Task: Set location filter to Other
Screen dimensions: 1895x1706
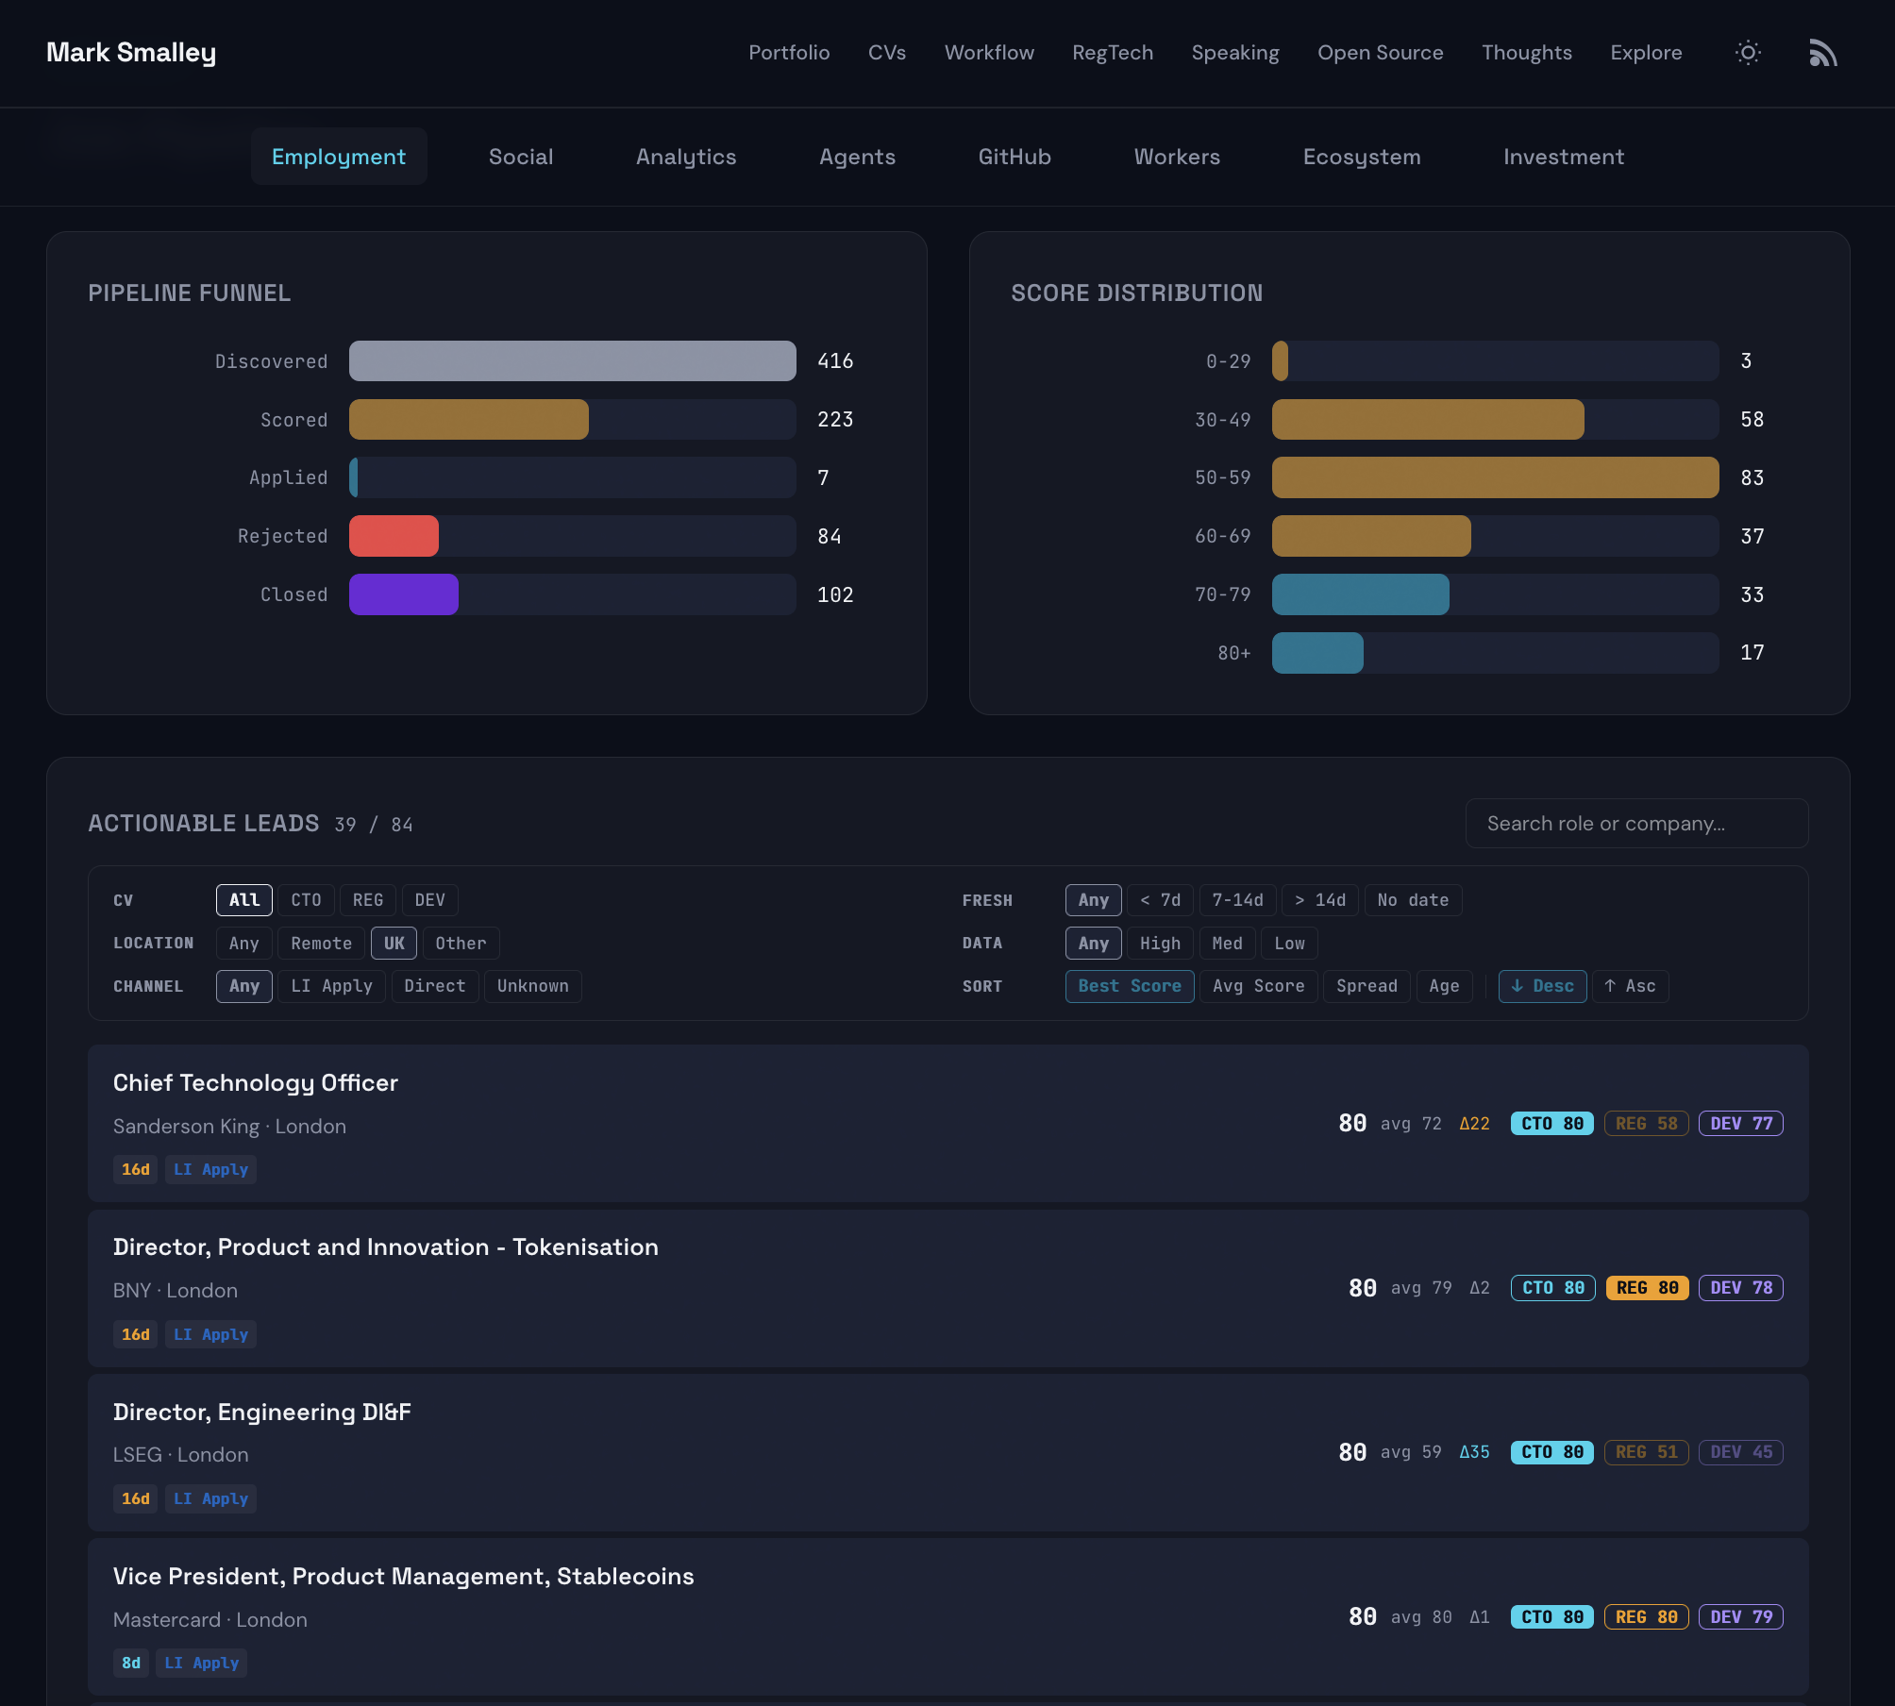Action: pyautogui.click(x=461, y=944)
